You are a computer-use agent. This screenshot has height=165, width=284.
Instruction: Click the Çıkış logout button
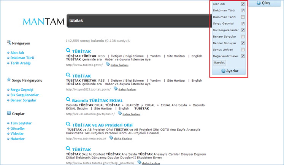pos(265,3)
